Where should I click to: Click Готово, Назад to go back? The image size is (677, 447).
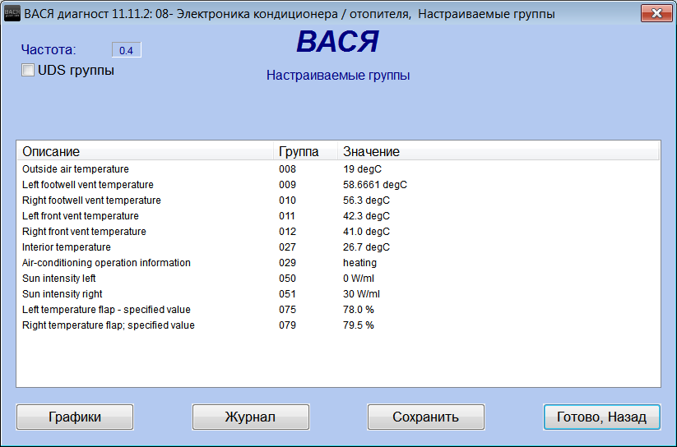601,417
